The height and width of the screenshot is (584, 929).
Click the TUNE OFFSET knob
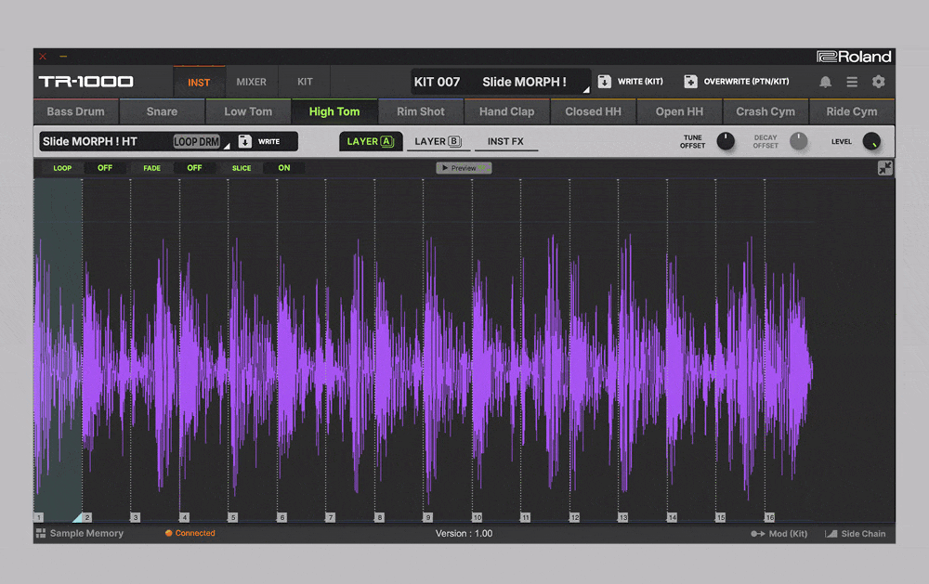pos(725,142)
